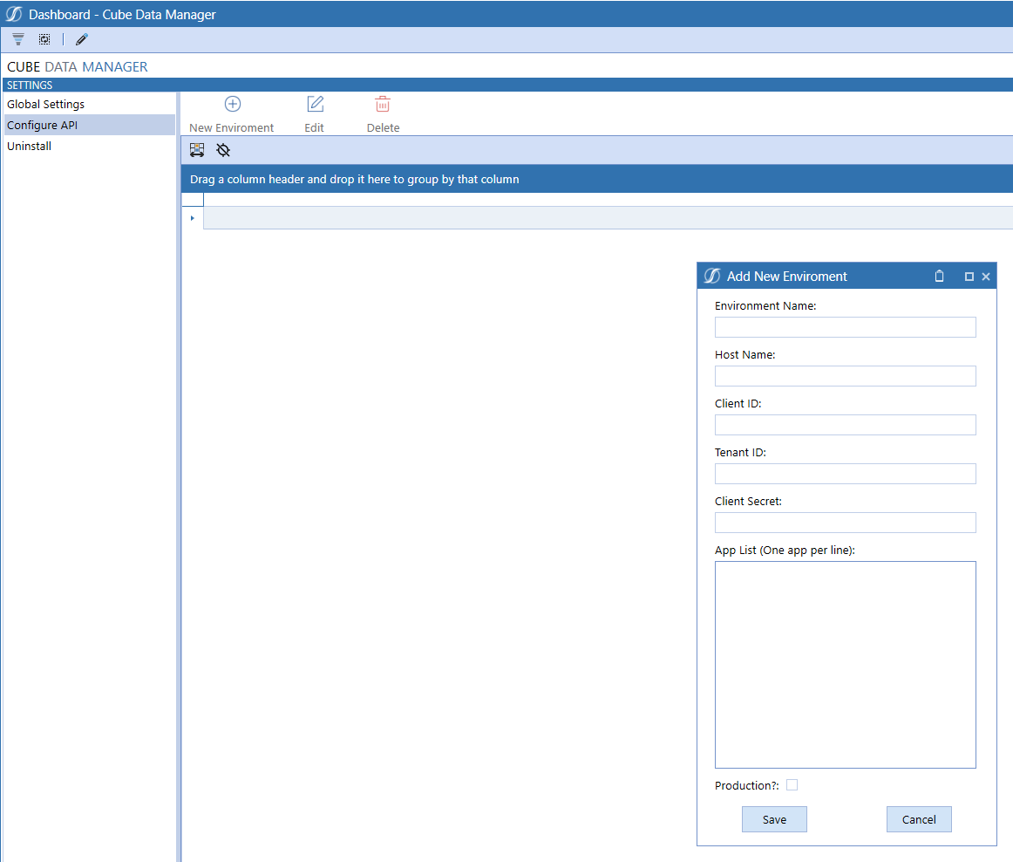Expand the row marker arrow in the data grid
The image size is (1013, 862).
[x=192, y=218]
